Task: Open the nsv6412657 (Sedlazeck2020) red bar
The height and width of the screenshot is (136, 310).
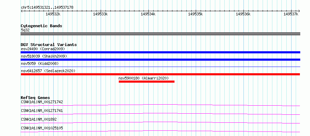Action: (160, 74)
